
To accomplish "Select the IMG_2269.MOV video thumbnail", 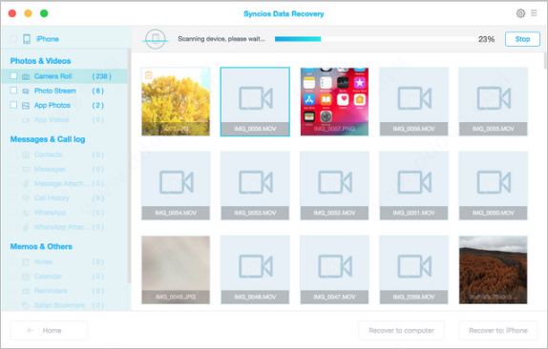I will (x=413, y=270).
